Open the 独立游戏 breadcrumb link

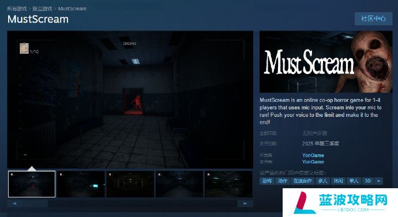pyautogui.click(x=42, y=9)
